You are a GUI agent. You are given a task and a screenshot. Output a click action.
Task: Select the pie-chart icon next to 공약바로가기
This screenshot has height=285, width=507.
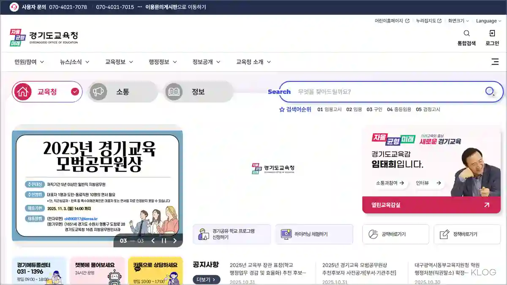point(373,233)
